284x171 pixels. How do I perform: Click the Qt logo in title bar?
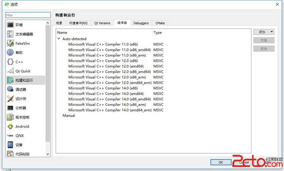tap(7, 4)
